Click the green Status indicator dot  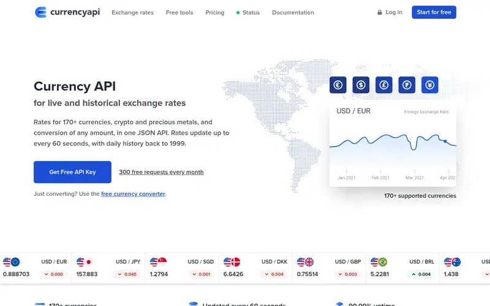click(238, 12)
